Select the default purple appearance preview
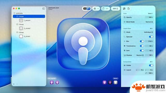Viewport: 166px width, 93px height. click(105, 82)
